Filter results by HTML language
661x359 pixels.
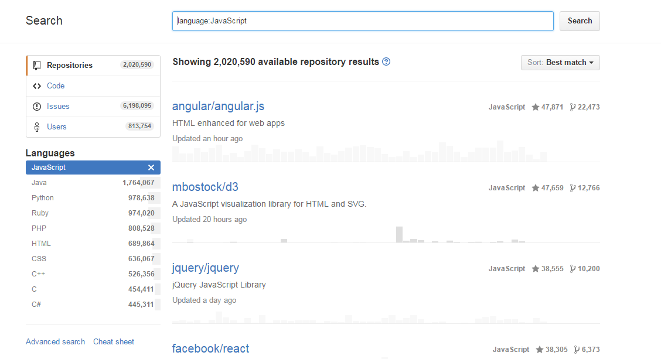click(x=93, y=244)
